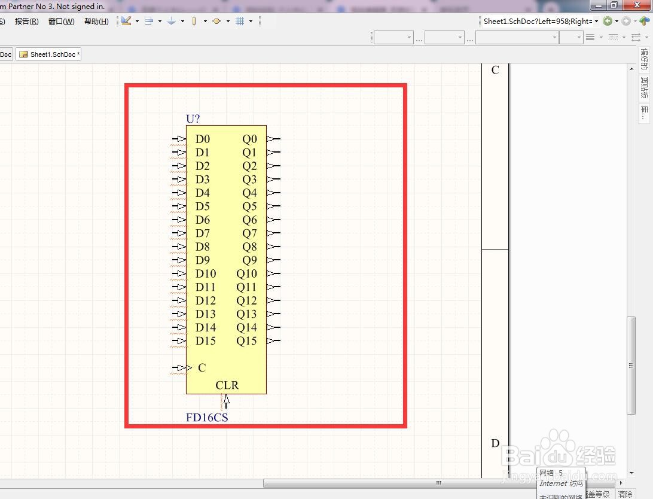Click the Q0 output pin
This screenshot has width=653, height=499.
pos(273,139)
